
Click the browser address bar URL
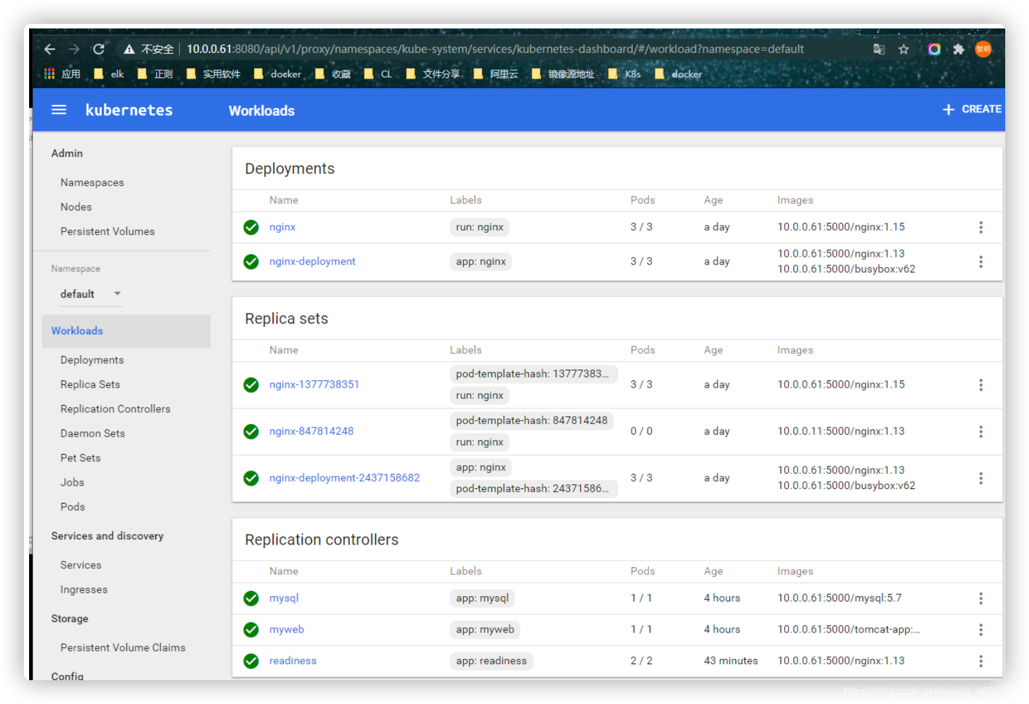tap(495, 49)
